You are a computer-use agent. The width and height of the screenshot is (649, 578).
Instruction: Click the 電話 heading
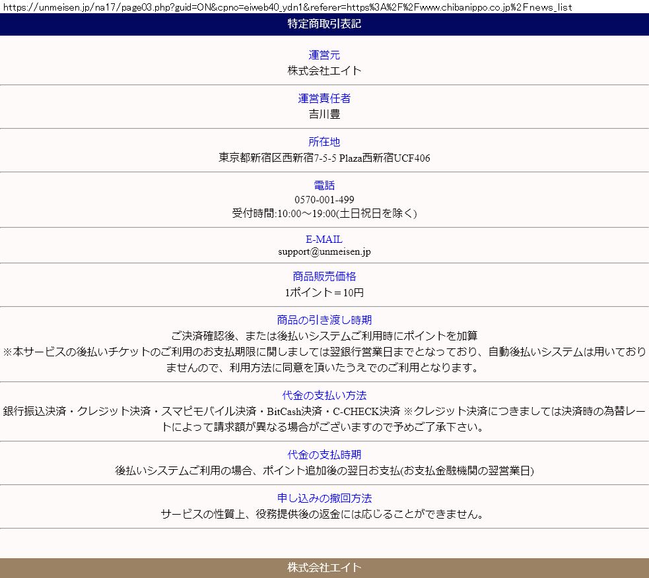tap(324, 186)
